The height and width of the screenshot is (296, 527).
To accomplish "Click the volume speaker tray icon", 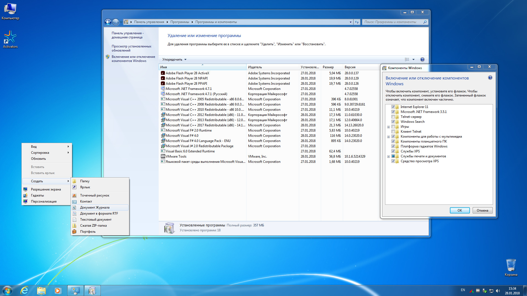I will point(498,291).
